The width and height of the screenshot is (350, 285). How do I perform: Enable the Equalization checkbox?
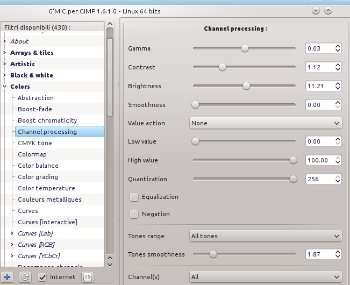pos(134,197)
